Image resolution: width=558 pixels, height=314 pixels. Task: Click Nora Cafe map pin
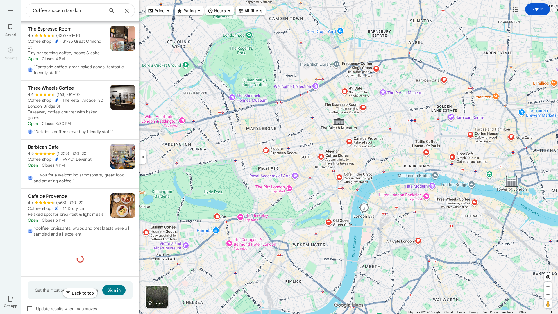(511, 137)
